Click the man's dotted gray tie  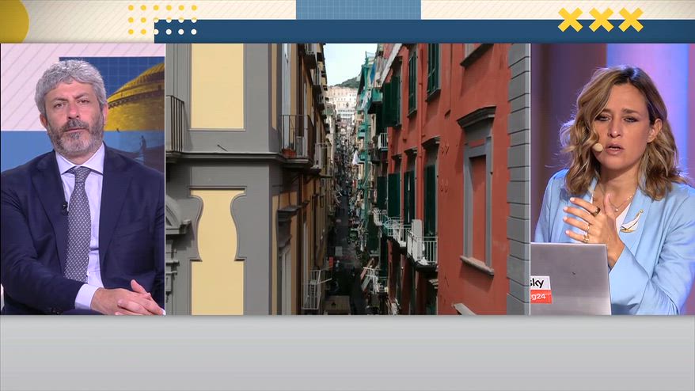tap(78, 223)
